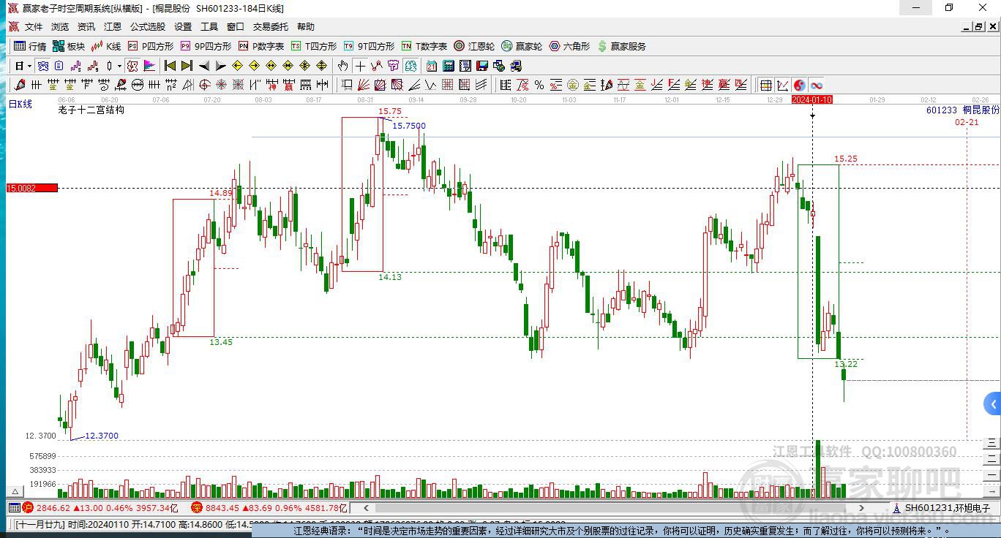Jump to last bar with the skip-to-end arrow

click(187, 66)
